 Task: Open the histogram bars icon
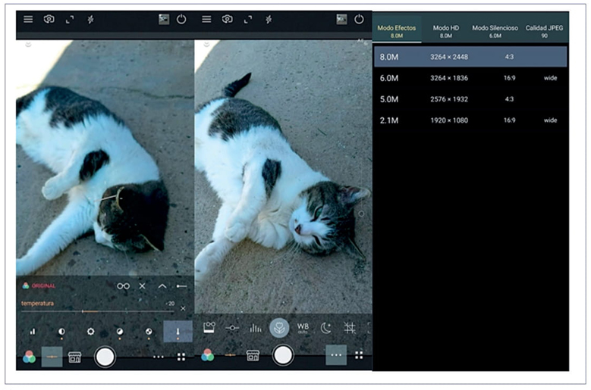click(256, 328)
